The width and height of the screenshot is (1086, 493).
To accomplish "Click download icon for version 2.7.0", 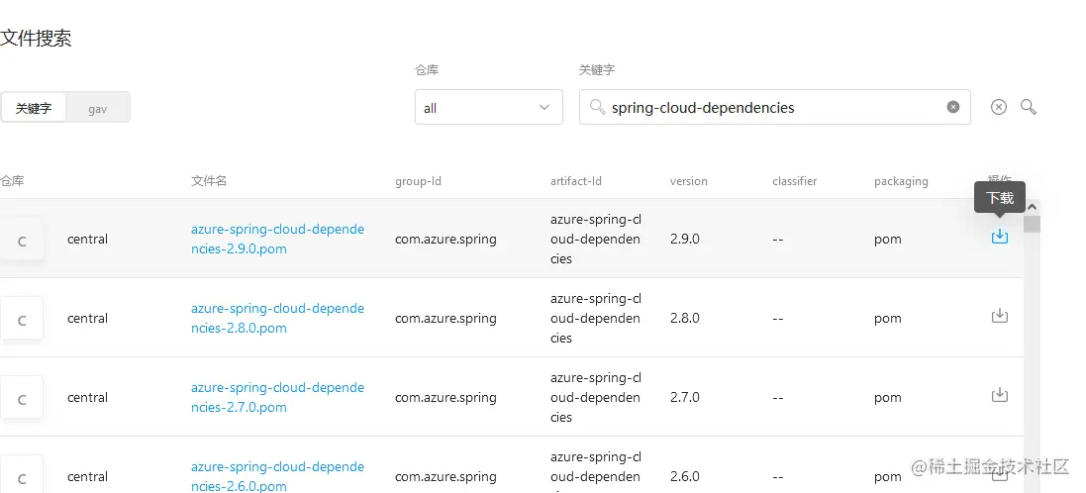I will click(1000, 395).
